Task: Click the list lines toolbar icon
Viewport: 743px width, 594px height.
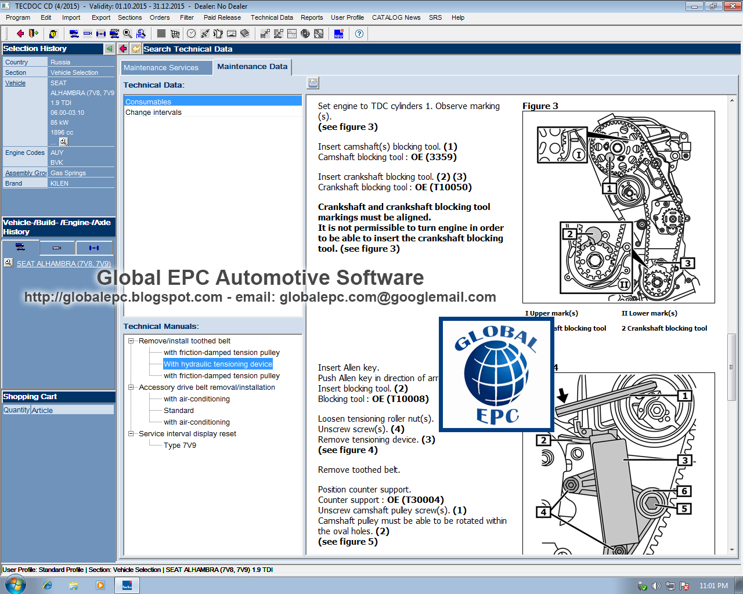Action: [161, 34]
